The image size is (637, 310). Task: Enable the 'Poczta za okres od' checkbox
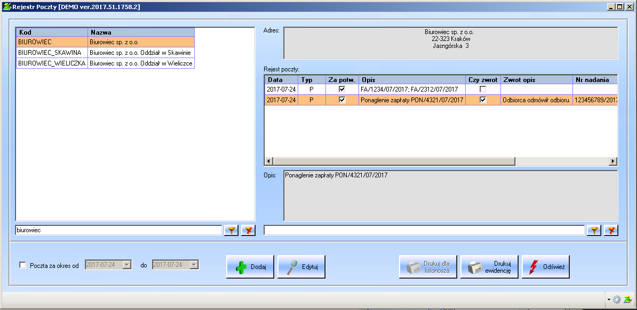point(23,265)
